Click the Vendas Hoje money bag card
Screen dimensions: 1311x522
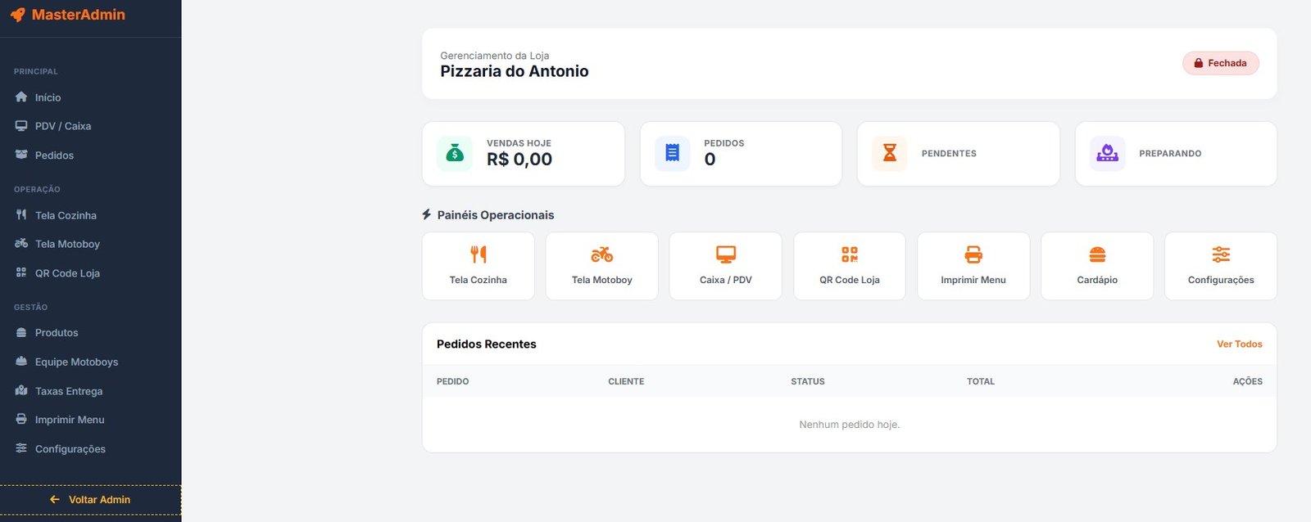click(523, 154)
